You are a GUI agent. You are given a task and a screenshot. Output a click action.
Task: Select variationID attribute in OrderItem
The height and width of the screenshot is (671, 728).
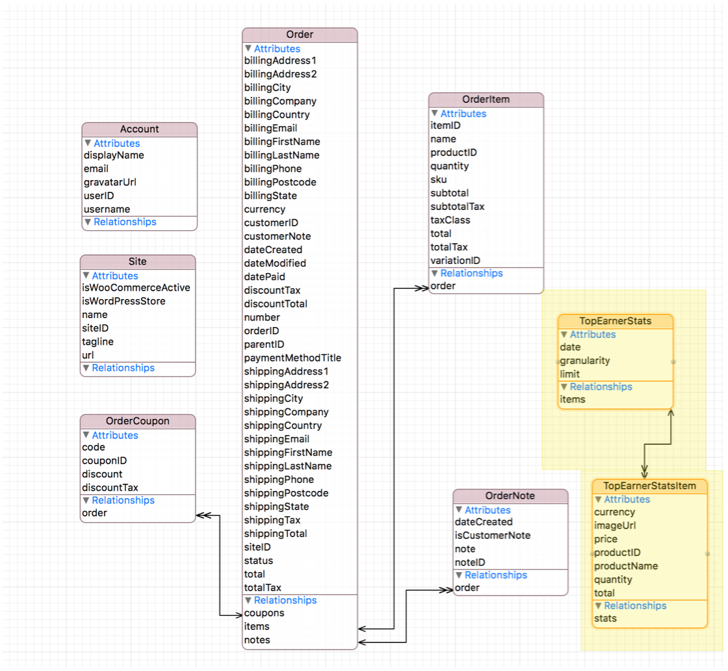(x=455, y=261)
